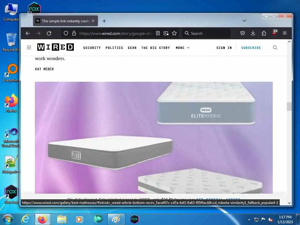
Task: View site security via the padlock icon
Action: click(74, 33)
